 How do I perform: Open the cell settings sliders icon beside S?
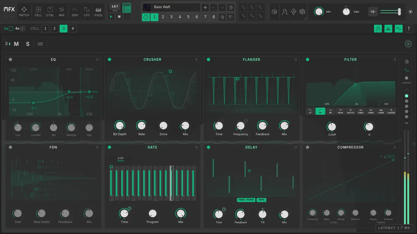click(40, 44)
